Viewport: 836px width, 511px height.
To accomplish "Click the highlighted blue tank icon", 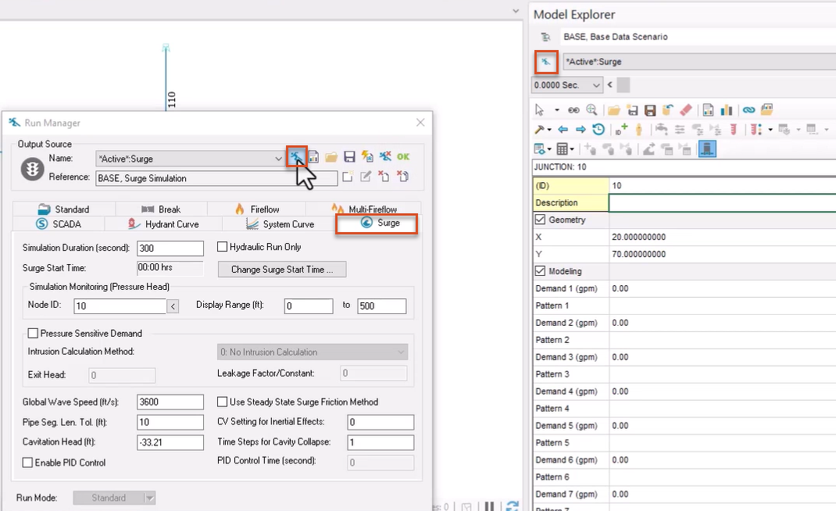I will pos(707,148).
